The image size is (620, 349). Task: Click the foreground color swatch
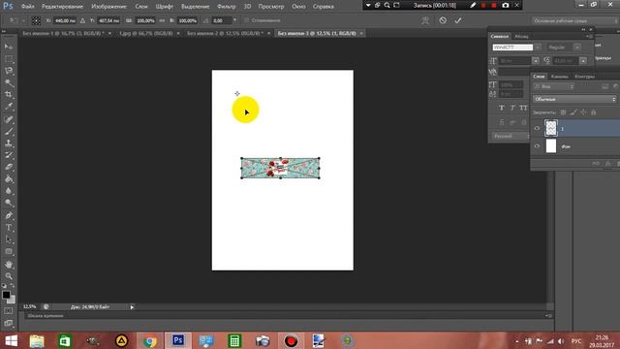pyautogui.click(x=6, y=295)
